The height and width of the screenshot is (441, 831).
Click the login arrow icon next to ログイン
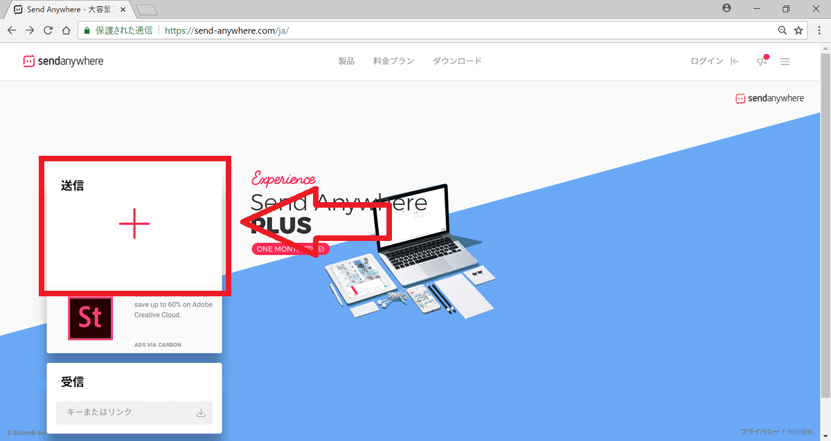tap(735, 61)
